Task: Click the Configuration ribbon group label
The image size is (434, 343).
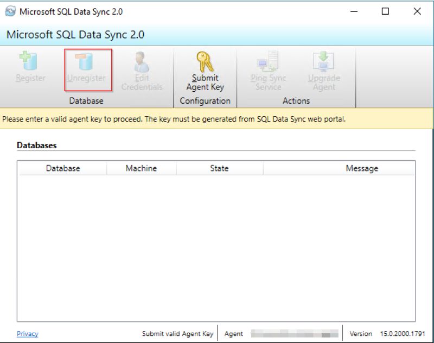Action: pos(205,100)
